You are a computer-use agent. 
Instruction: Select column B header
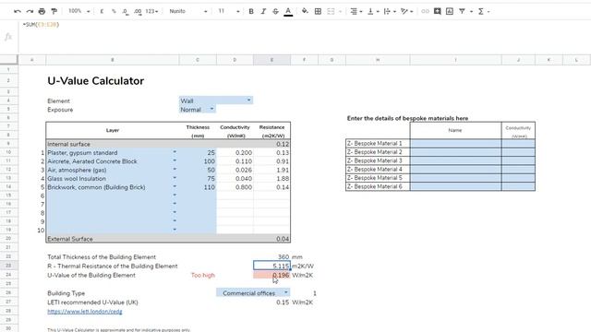(x=113, y=60)
